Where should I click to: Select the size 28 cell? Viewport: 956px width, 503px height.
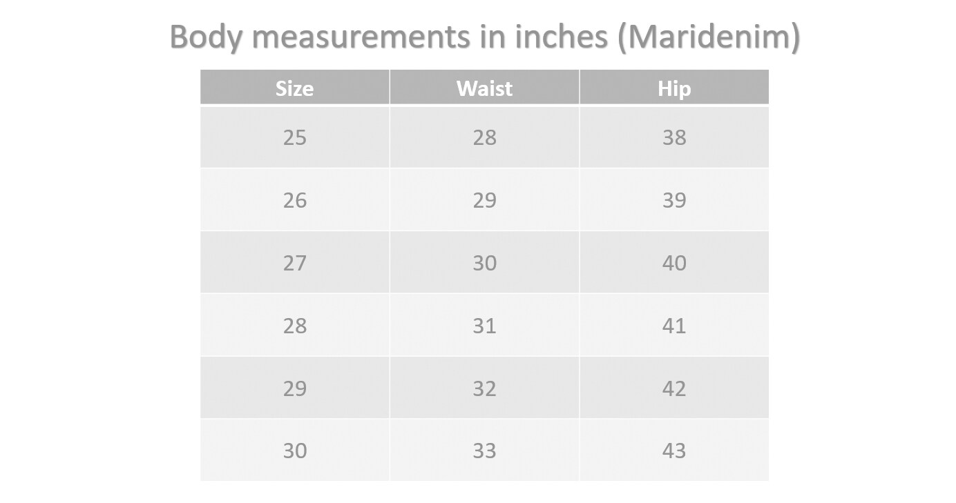(x=295, y=325)
